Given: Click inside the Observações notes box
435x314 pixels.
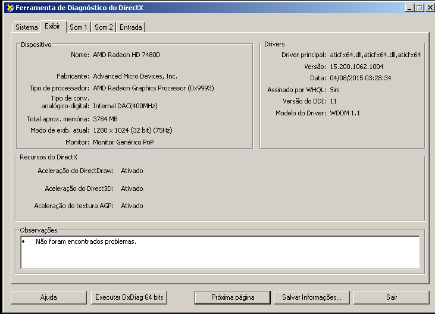Looking at the screenshot, I should point(220,253).
